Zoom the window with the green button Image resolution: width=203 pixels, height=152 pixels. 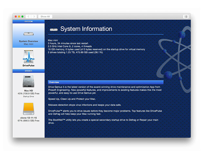[x=23, y=16]
